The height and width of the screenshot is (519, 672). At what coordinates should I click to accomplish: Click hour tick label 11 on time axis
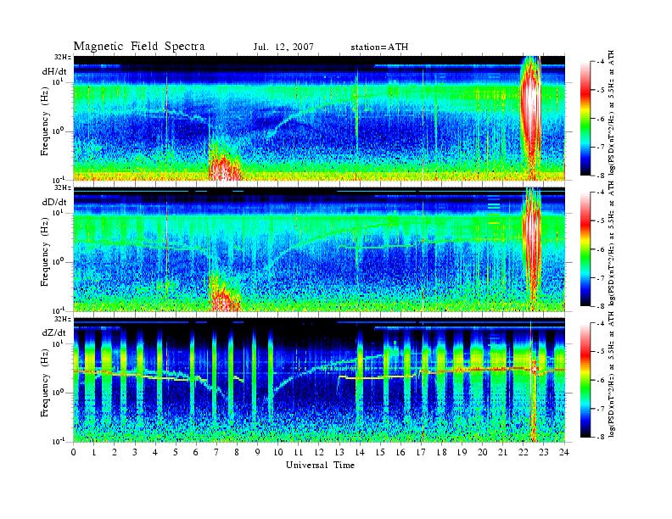(299, 452)
